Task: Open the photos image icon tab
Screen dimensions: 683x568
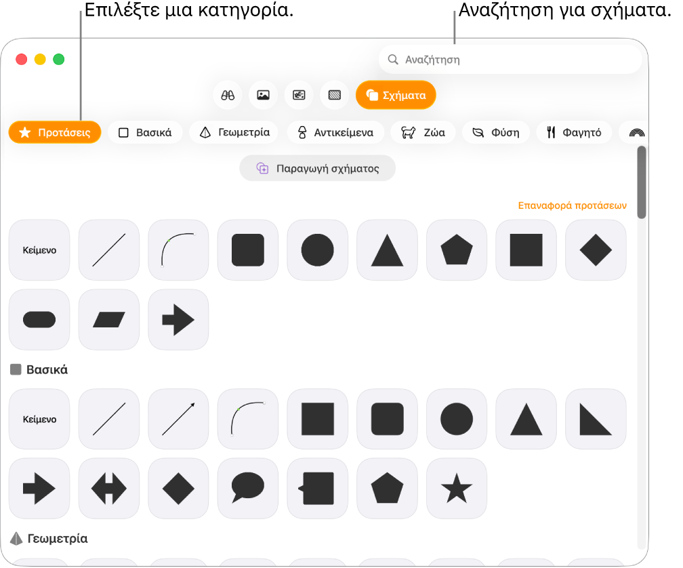Action: tap(263, 95)
